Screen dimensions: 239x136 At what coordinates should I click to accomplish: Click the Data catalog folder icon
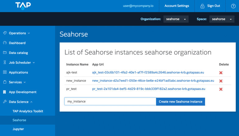pyautogui.click(x=5, y=53)
